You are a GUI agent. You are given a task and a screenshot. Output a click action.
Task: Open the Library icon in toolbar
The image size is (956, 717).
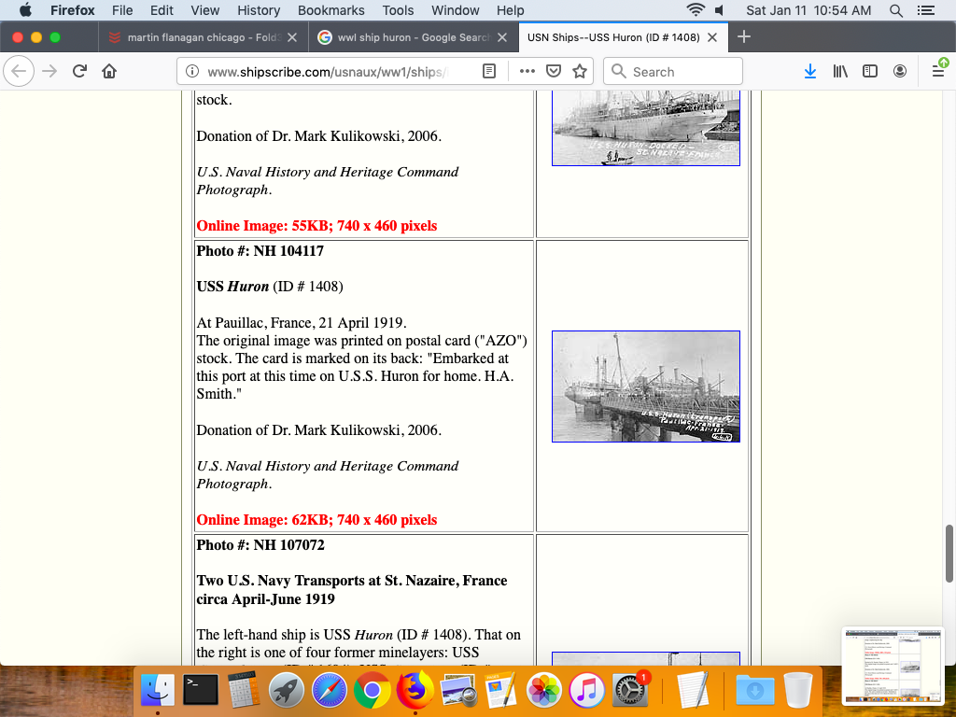(x=840, y=71)
